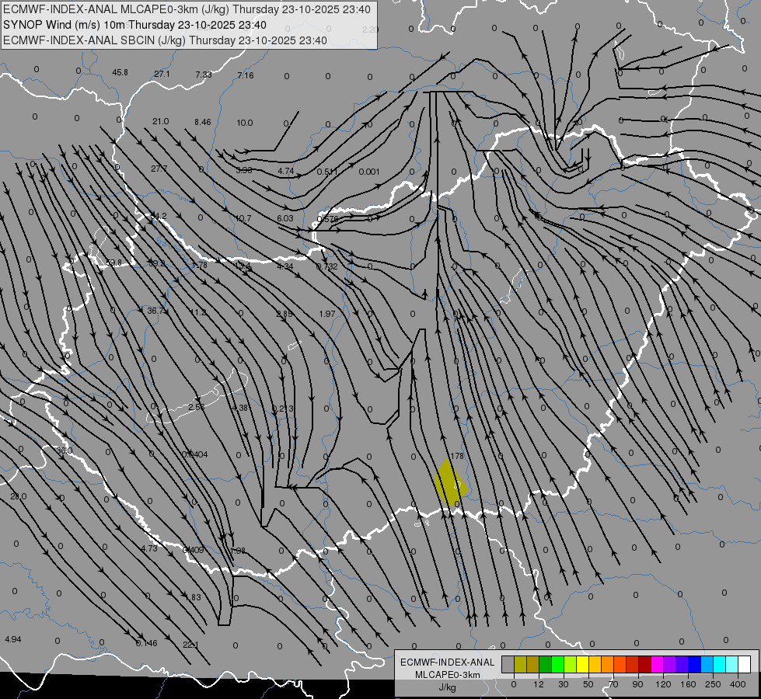This screenshot has height=699, width=761.
Task: Click the magenta legend swatch
Action: 657,664
